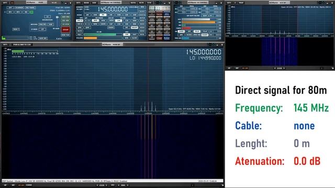Adjust the RF GAIN vertical slider
This screenshot has width=335, height=188.
click(x=57, y=22)
